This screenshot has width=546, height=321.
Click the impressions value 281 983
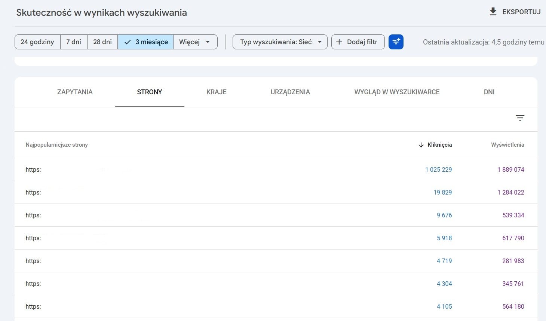tap(513, 261)
